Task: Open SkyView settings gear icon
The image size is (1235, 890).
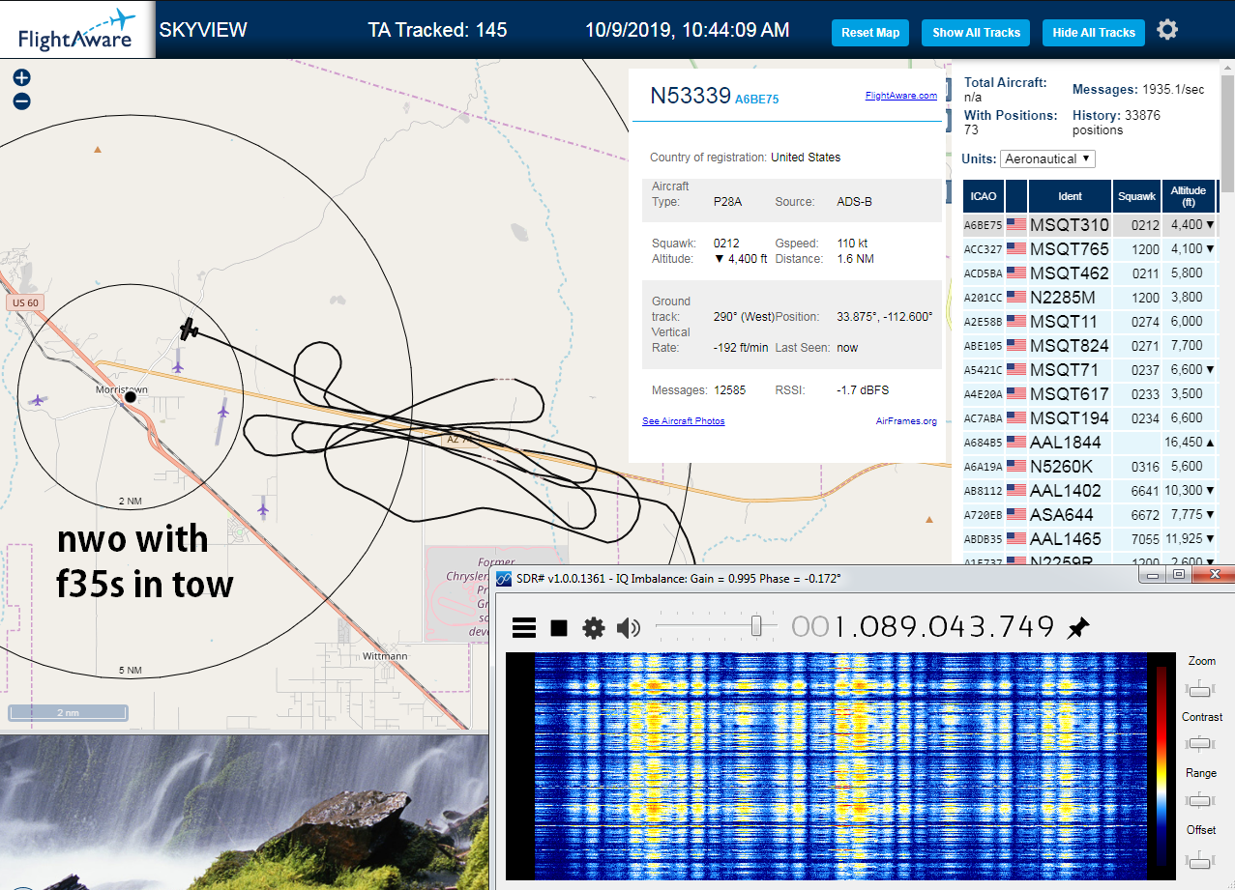Action: pyautogui.click(x=1167, y=30)
